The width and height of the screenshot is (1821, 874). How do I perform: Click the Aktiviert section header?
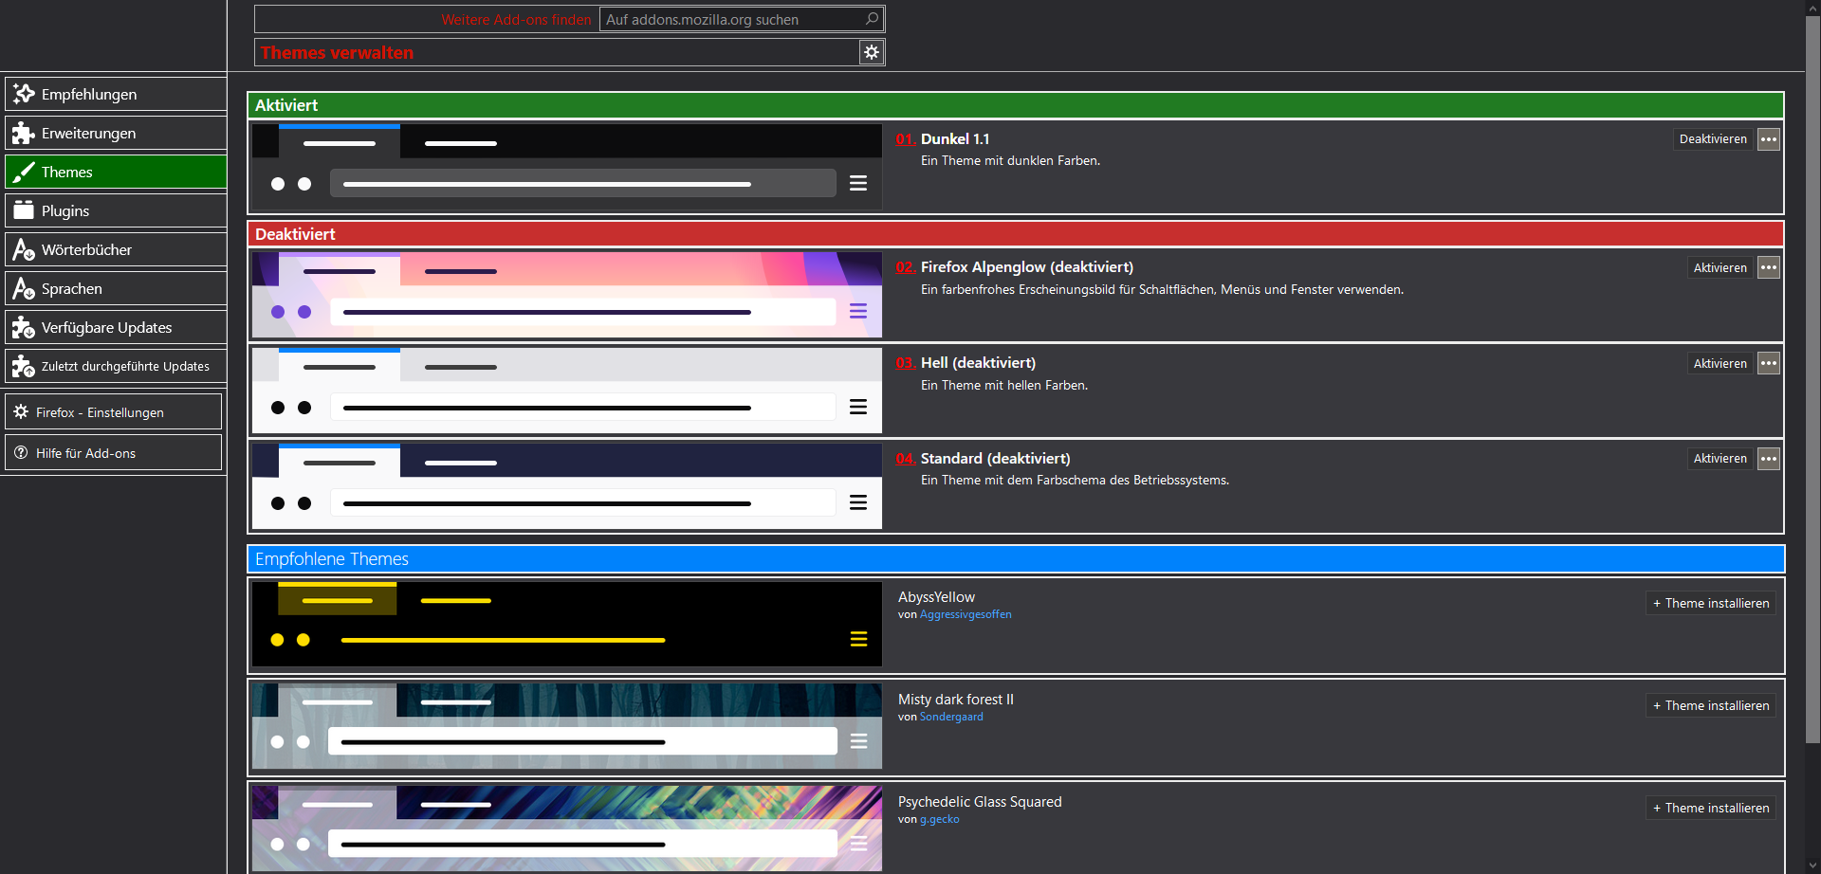click(x=1016, y=105)
